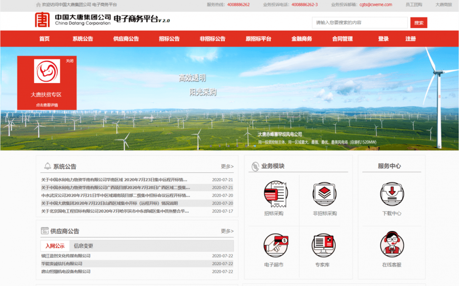Select 招标公告 in the navigation bar
459x286 pixels.
click(169, 39)
